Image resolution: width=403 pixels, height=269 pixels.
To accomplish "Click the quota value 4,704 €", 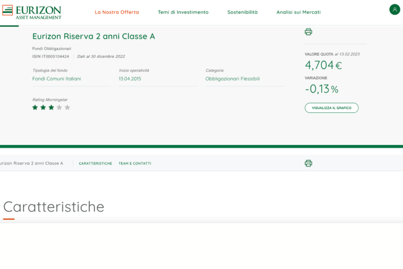I will pos(323,65).
